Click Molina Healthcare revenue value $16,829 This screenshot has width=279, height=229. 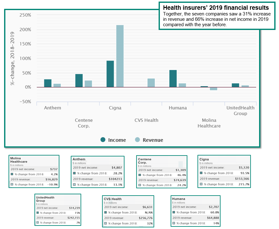tap(52, 179)
